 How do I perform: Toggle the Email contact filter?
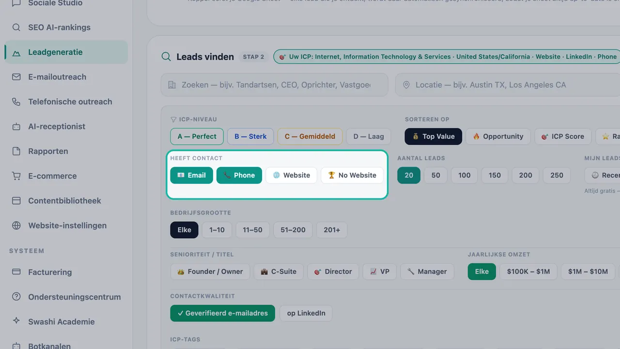point(192,175)
